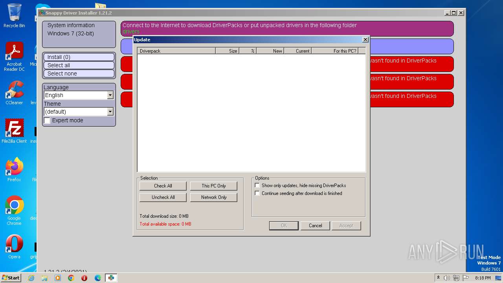Check Show only updates, hide missing DriverPacks
Screen dimensions: 503x283
point(257,185)
